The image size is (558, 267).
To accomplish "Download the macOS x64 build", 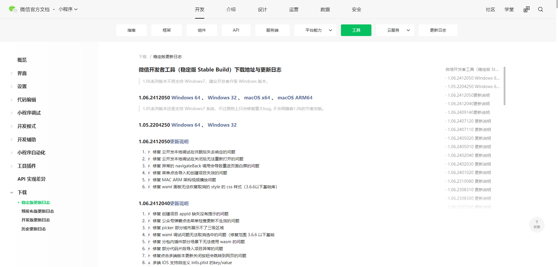I will (x=257, y=98).
